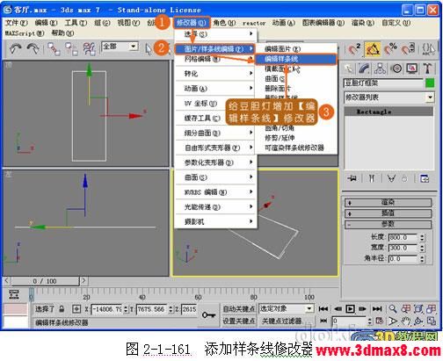Toggle the Spinner Snap icon
443x361 pixels.
(408, 49)
